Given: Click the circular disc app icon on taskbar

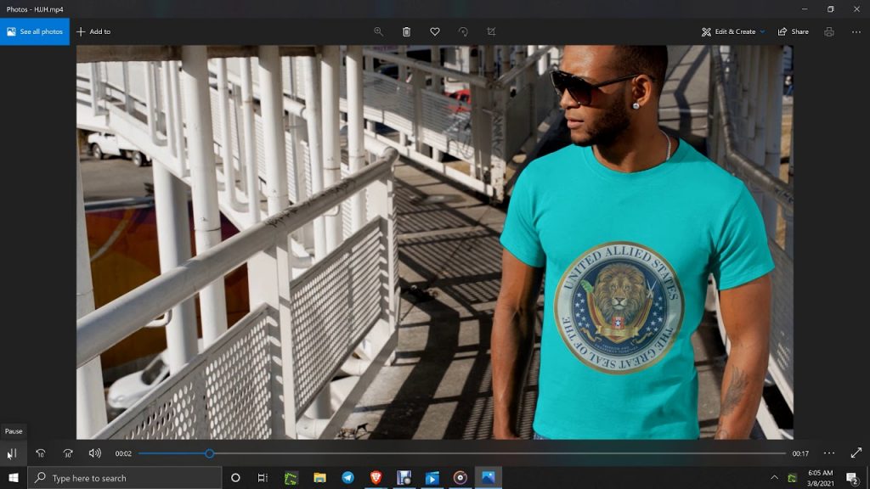Looking at the screenshot, I should [x=460, y=478].
